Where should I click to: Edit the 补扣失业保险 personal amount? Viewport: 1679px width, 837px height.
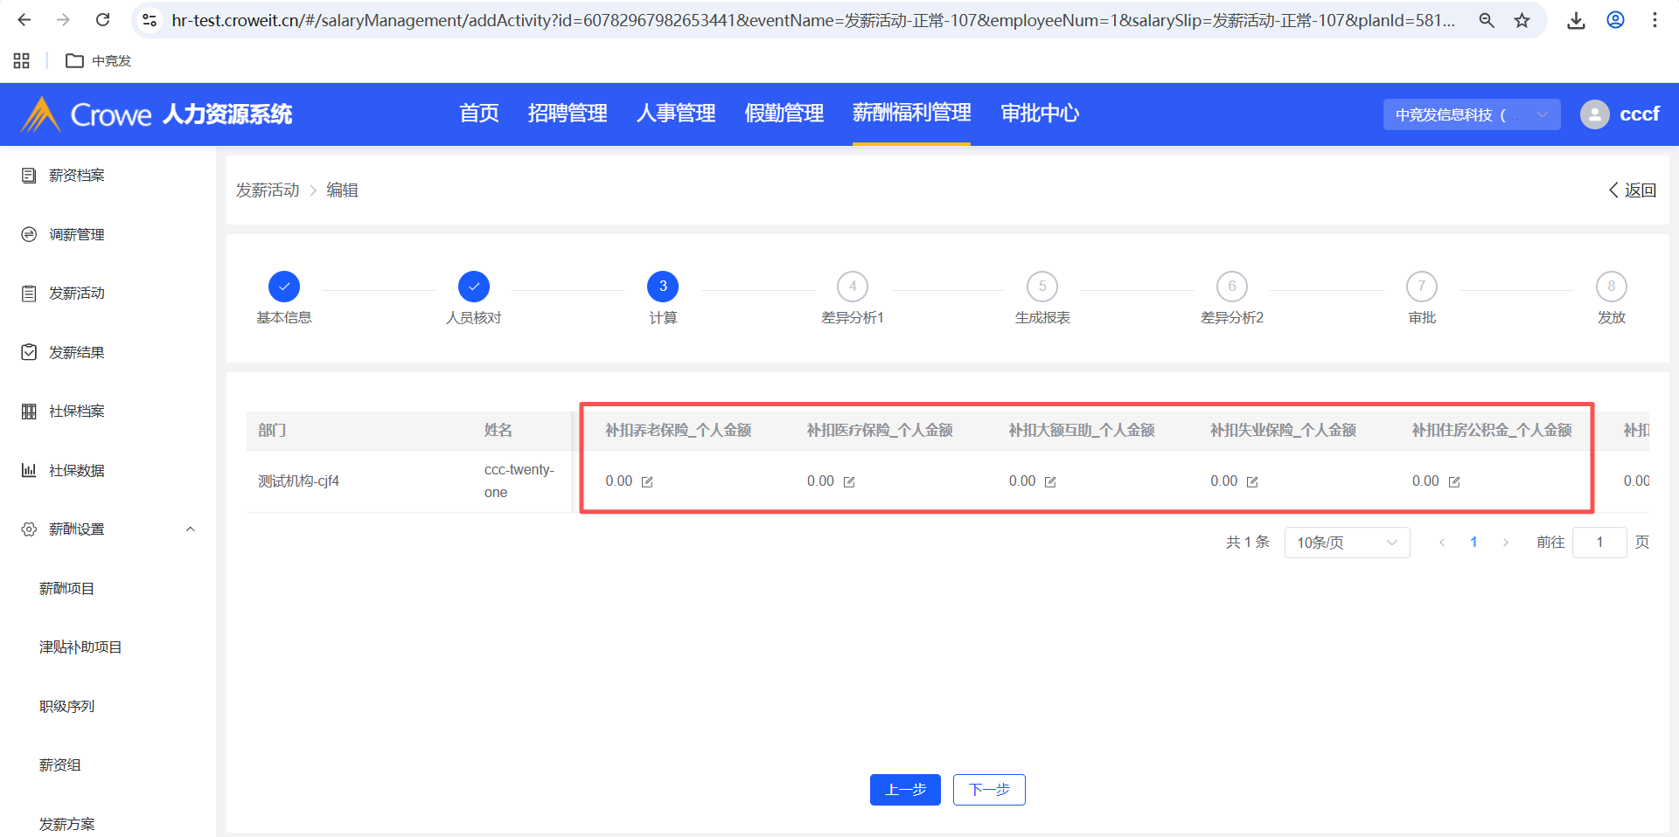pos(1252,482)
